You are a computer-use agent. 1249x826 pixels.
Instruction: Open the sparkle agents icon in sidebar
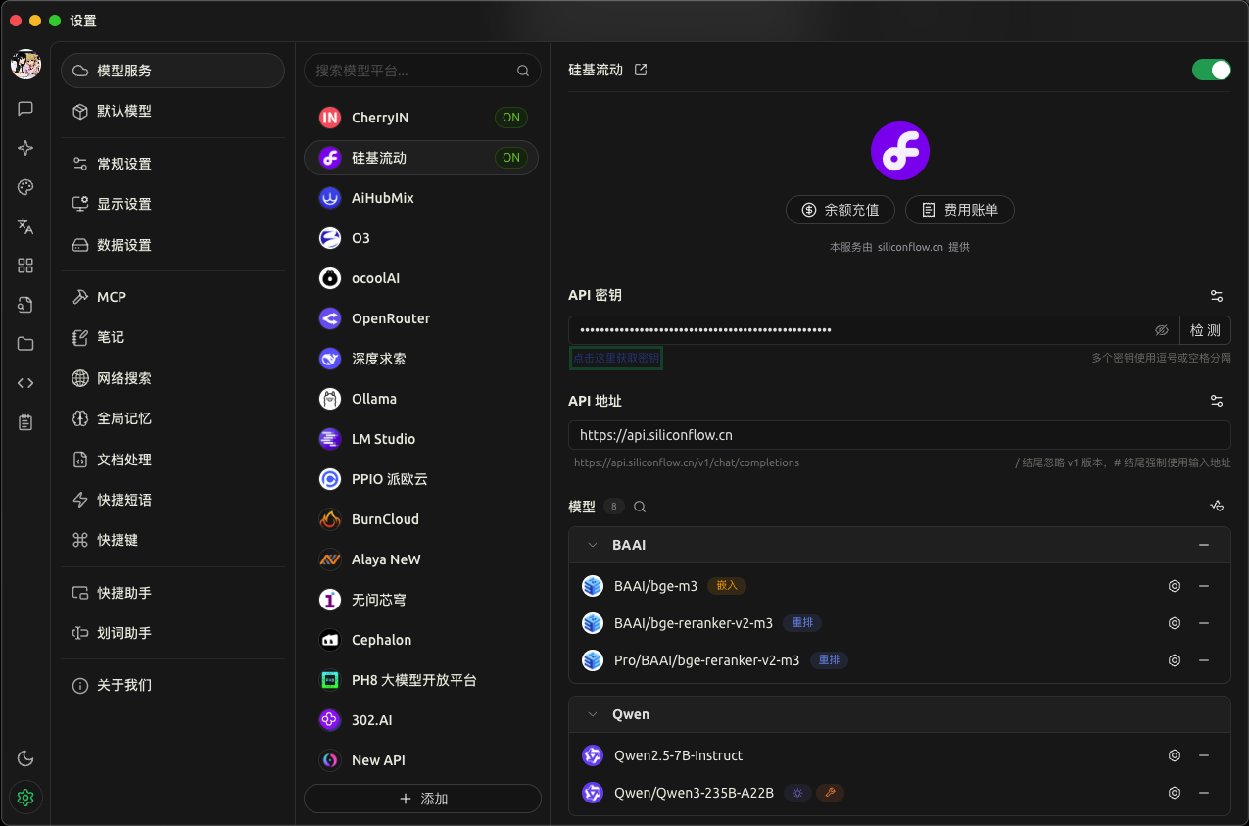pos(25,148)
